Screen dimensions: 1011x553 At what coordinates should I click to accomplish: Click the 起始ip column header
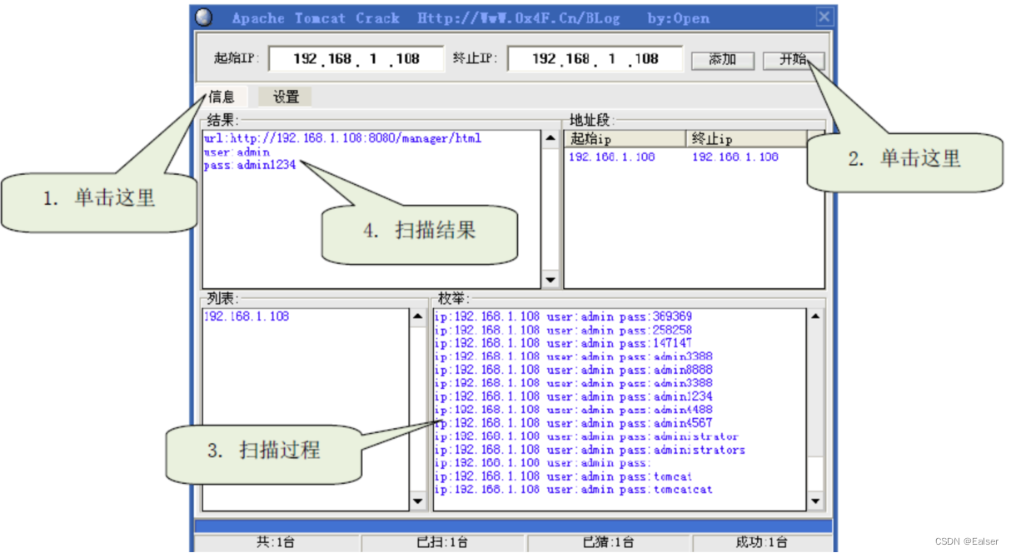coord(625,139)
